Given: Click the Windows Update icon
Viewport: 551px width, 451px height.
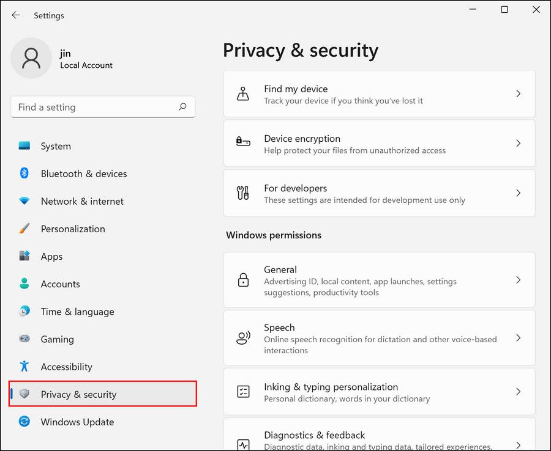Looking at the screenshot, I should point(25,422).
